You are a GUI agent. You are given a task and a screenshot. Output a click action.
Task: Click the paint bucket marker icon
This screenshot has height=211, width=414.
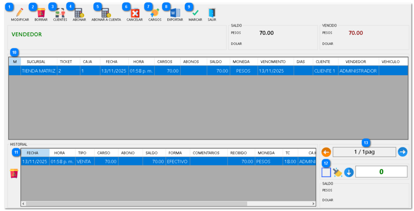point(337,172)
